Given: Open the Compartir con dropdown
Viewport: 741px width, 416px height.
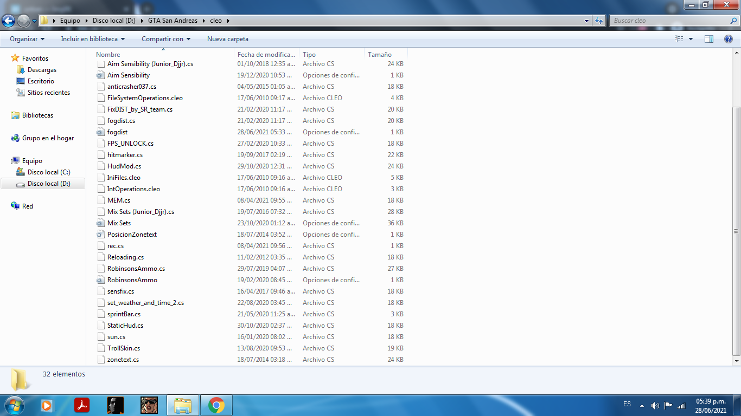Looking at the screenshot, I should click(x=166, y=39).
